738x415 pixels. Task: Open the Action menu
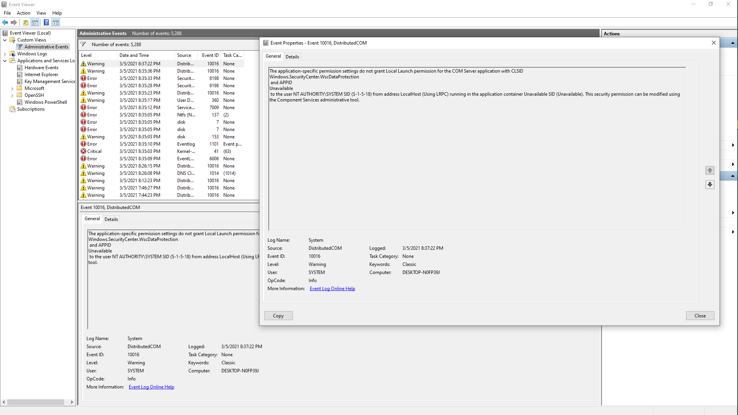pos(23,13)
